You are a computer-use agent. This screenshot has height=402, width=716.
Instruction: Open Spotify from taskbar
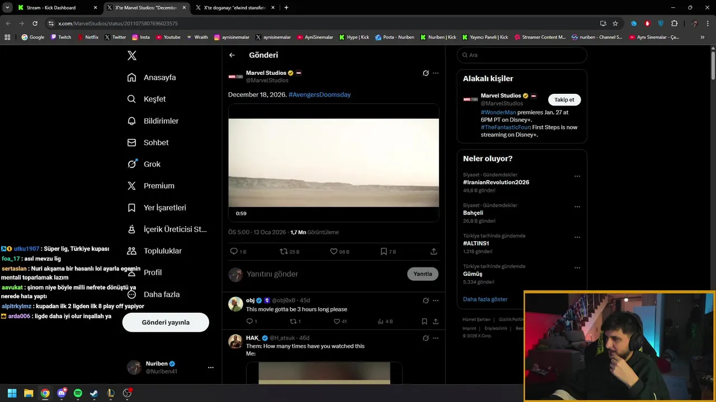[x=78, y=393]
